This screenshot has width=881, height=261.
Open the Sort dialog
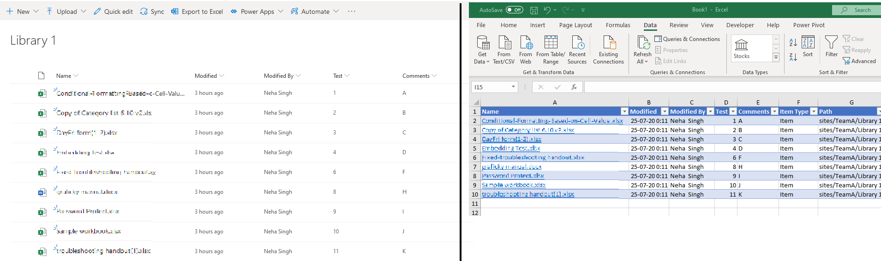coord(808,46)
